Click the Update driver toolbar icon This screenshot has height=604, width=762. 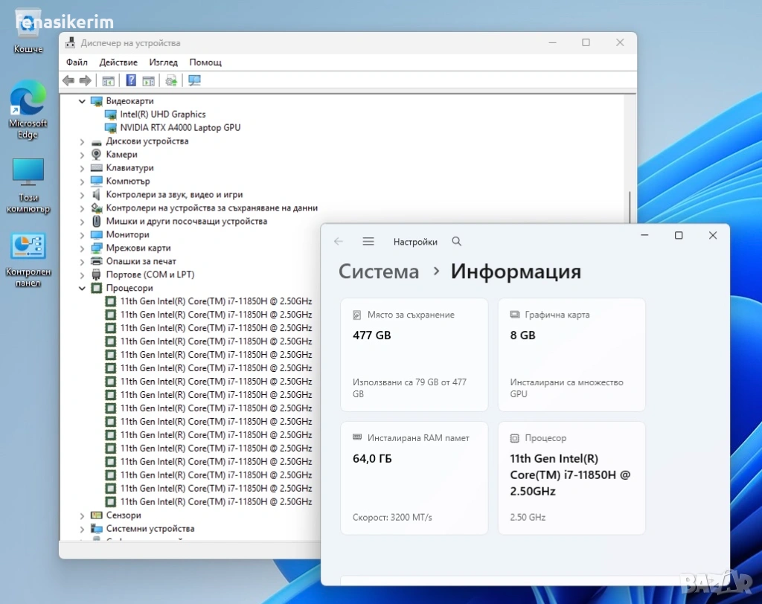click(x=171, y=80)
